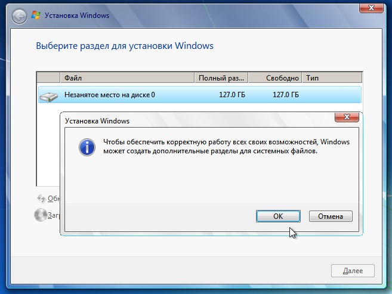Close the main Установка Windows window
The height and width of the screenshot is (294, 392).
[371, 8]
